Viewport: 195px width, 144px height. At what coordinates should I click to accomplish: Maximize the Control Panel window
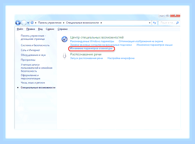click(168, 15)
